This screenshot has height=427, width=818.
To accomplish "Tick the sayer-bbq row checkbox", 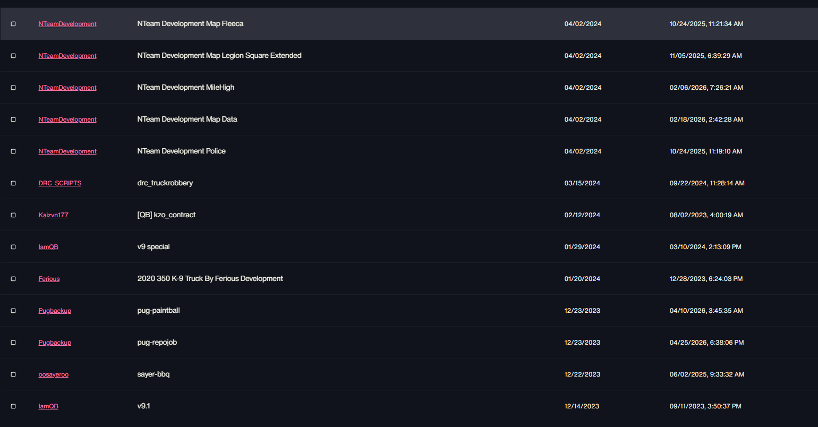I will coord(13,374).
